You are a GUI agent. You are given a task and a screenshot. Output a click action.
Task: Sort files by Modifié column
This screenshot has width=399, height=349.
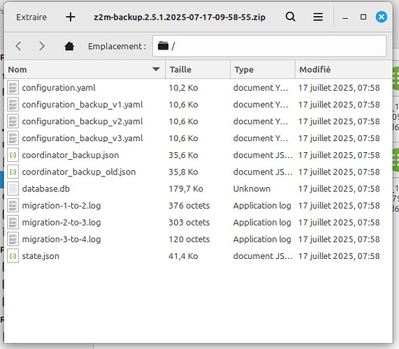tap(343, 69)
